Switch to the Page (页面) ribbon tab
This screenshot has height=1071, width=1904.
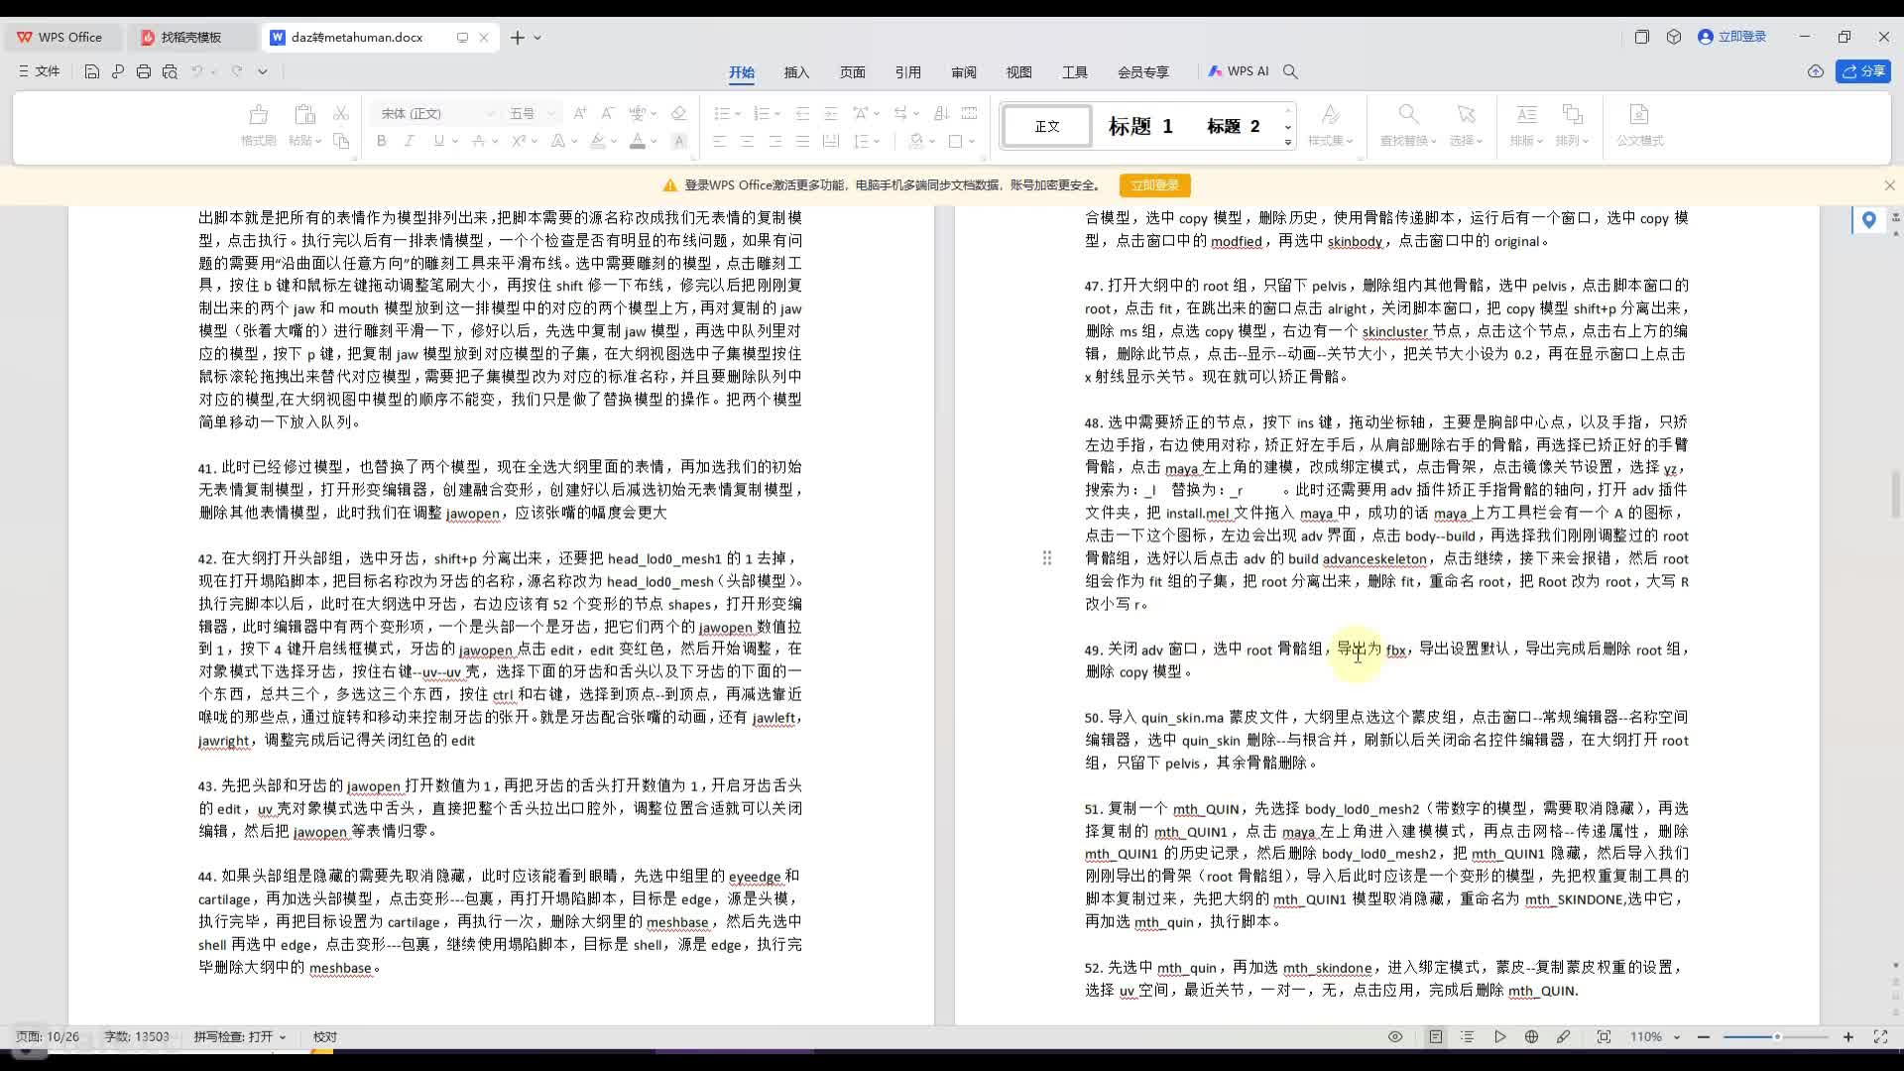coord(852,71)
